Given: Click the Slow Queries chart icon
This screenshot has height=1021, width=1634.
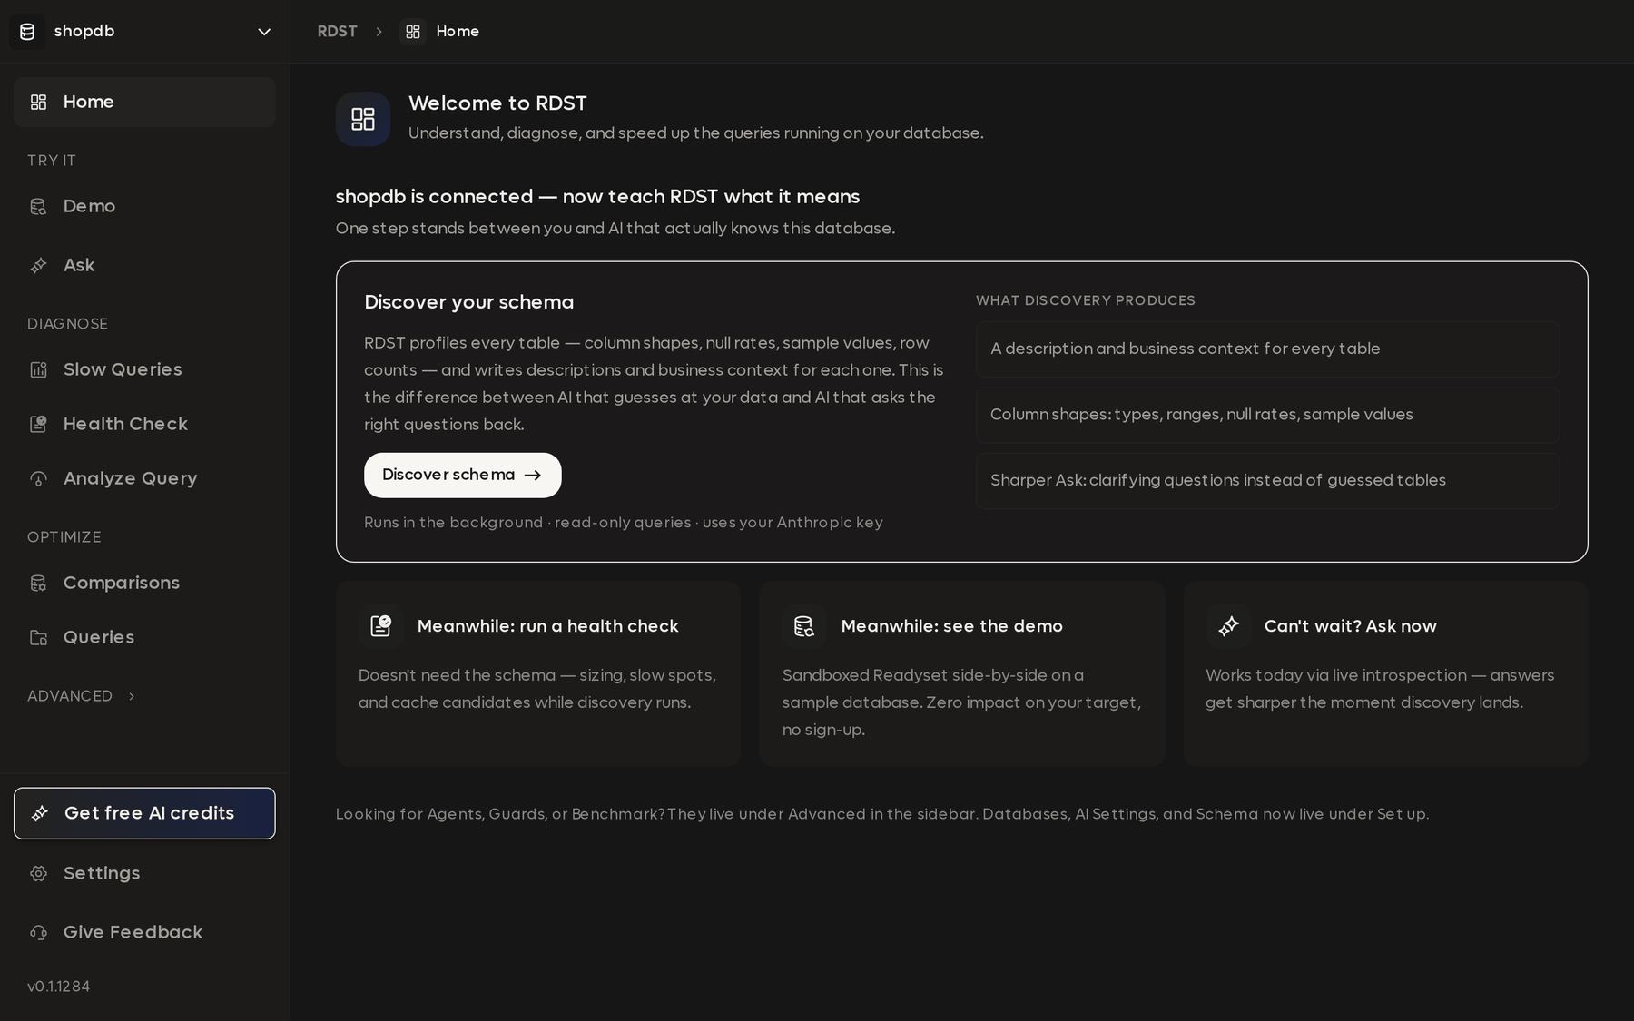Looking at the screenshot, I should click(38, 369).
